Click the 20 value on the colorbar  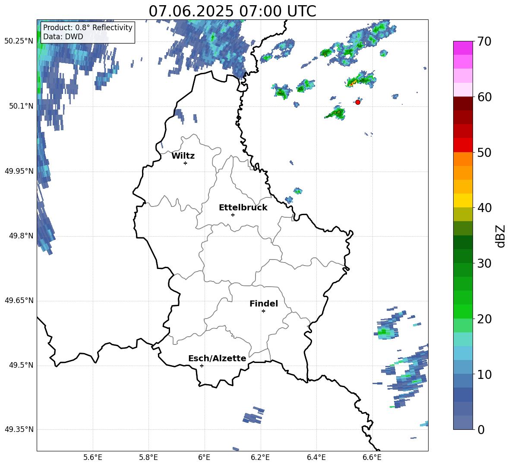pos(484,319)
